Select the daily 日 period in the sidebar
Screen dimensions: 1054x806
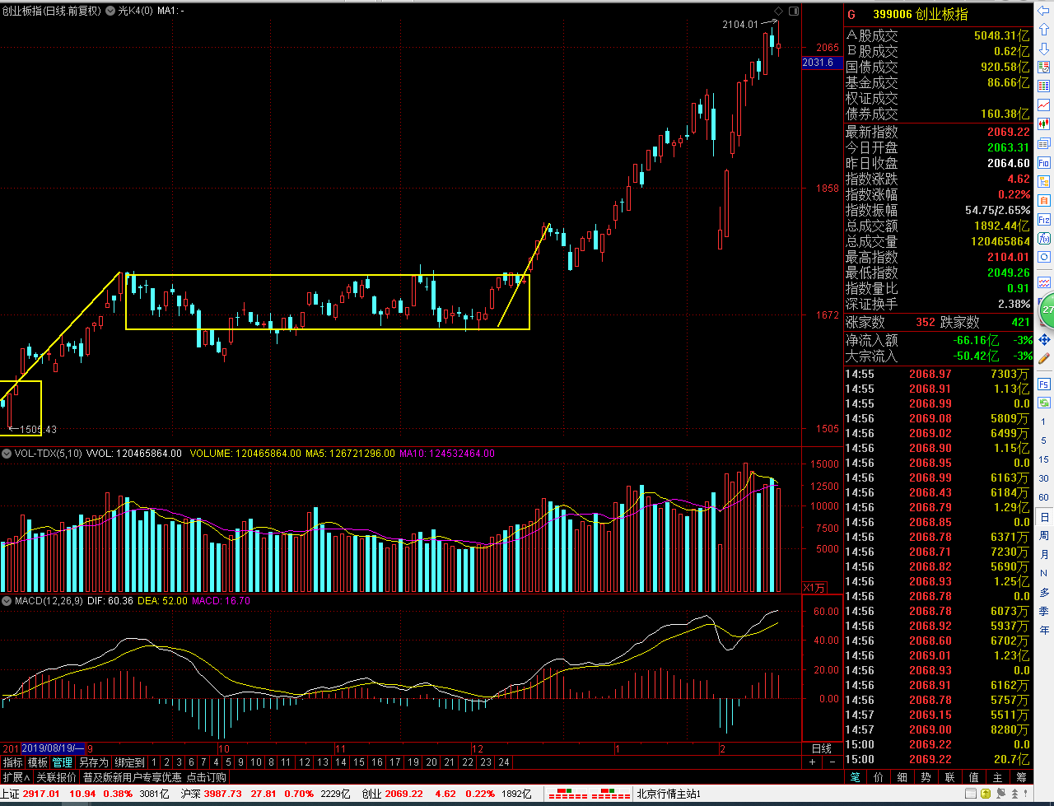pyautogui.click(x=1044, y=517)
